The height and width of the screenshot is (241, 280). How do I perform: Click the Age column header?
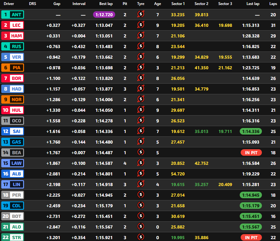click(158, 4)
